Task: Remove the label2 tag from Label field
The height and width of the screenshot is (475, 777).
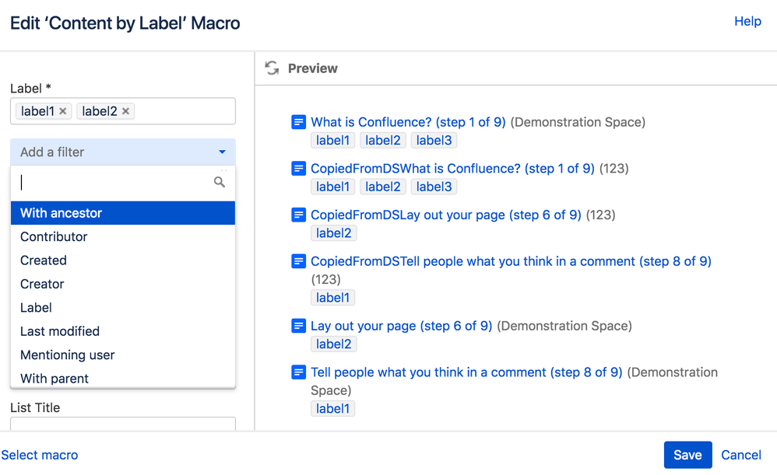Action: pyautogui.click(x=125, y=111)
